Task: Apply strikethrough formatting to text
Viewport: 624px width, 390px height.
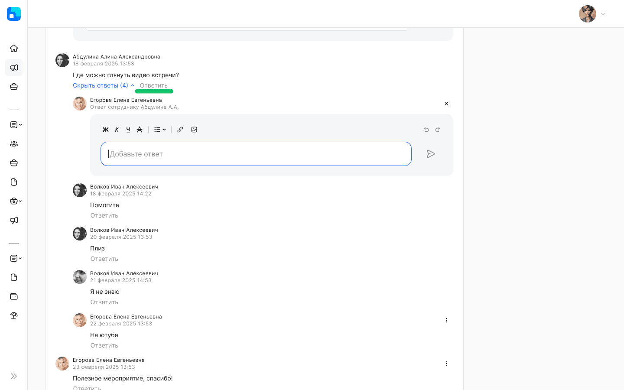Action: (x=140, y=130)
